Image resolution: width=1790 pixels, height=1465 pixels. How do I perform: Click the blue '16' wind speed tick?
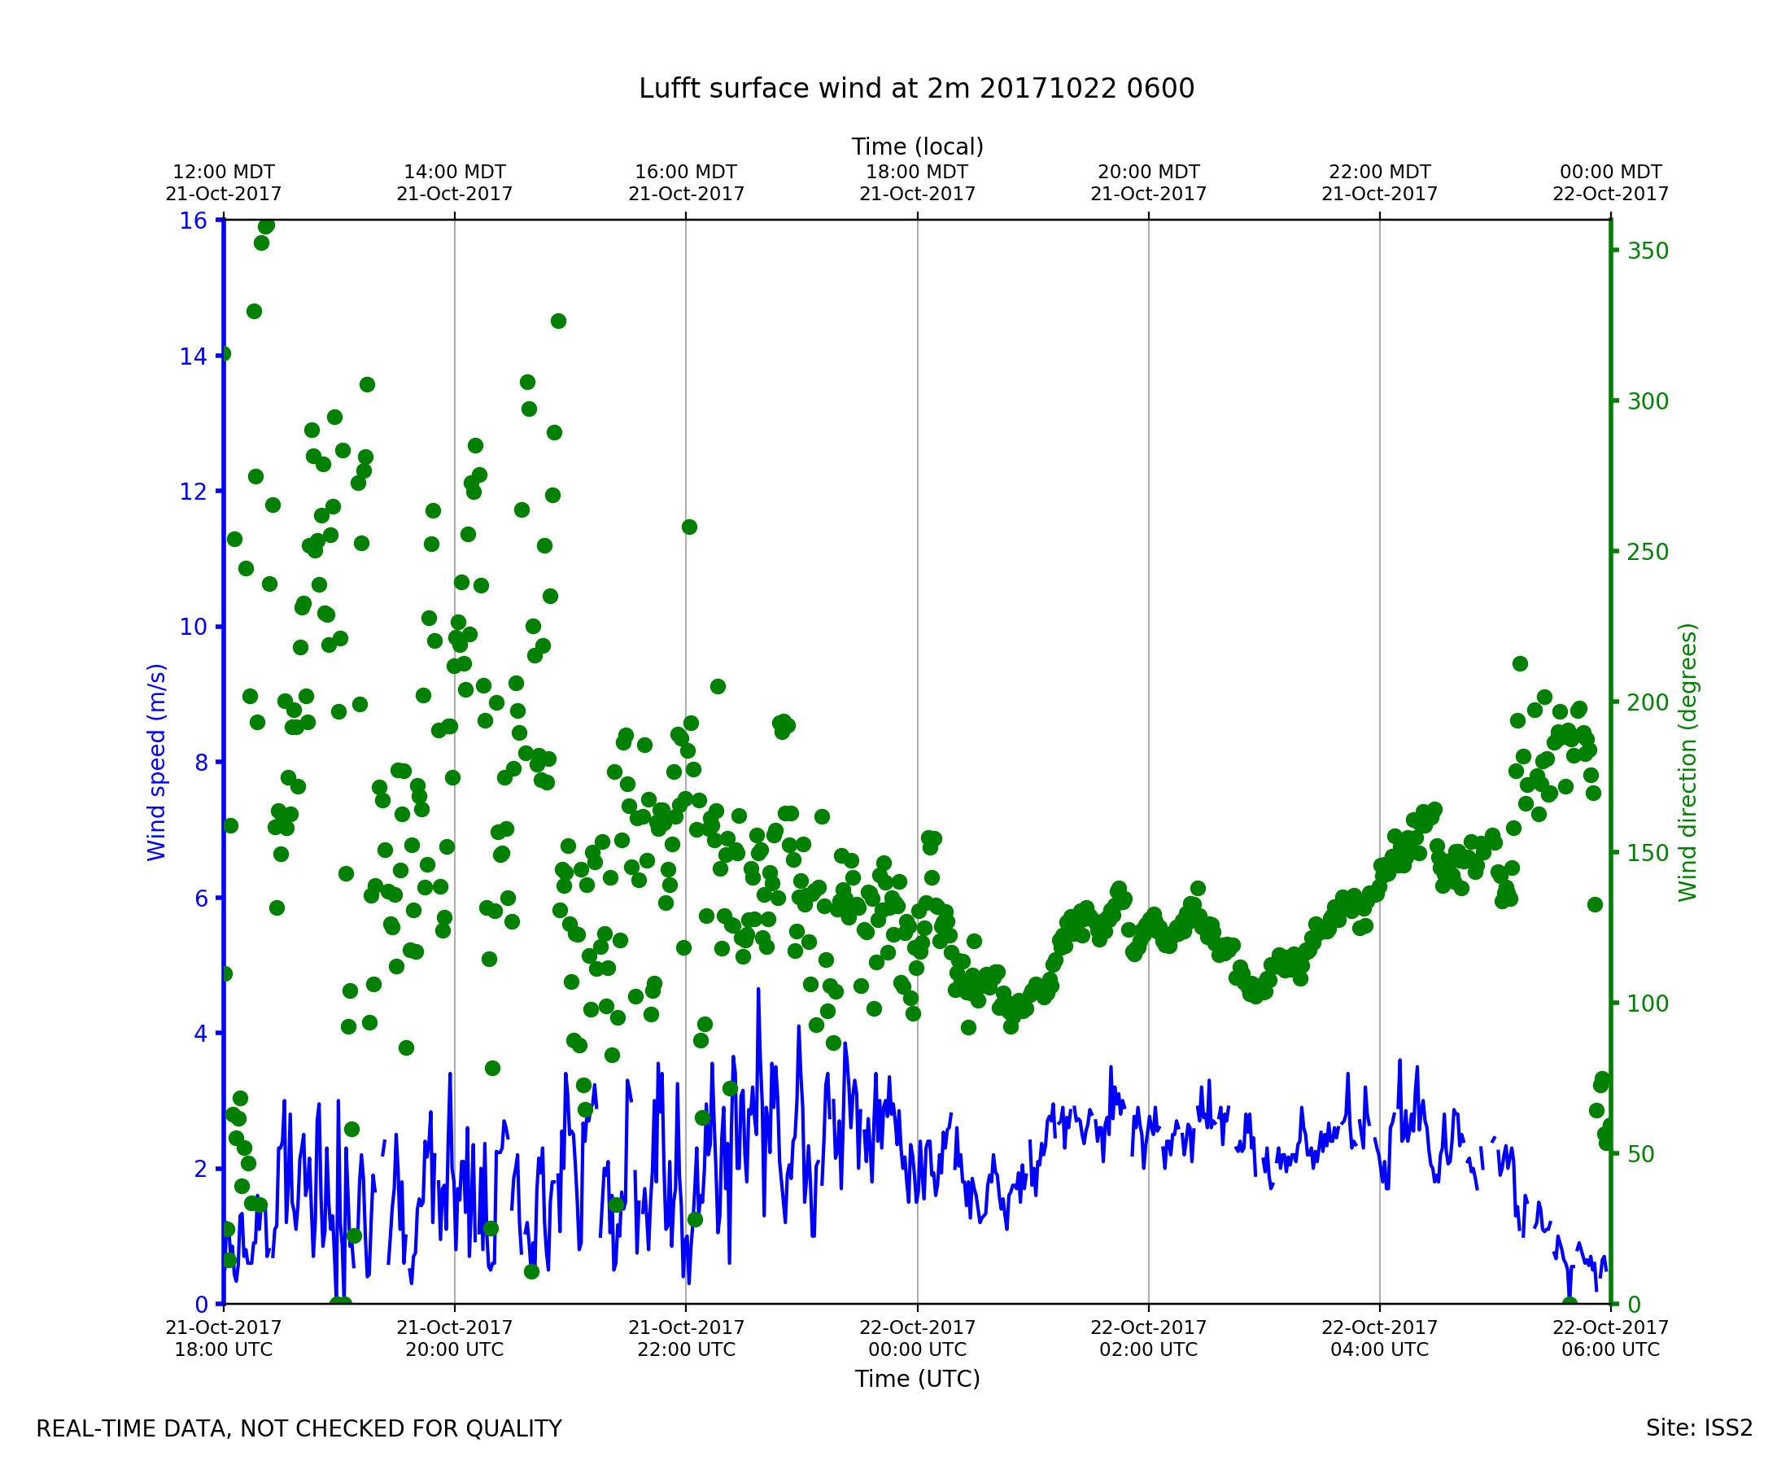click(x=192, y=221)
